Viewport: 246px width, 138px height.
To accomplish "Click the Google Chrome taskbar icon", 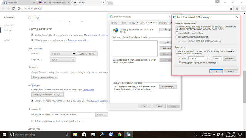I will 120,135.
